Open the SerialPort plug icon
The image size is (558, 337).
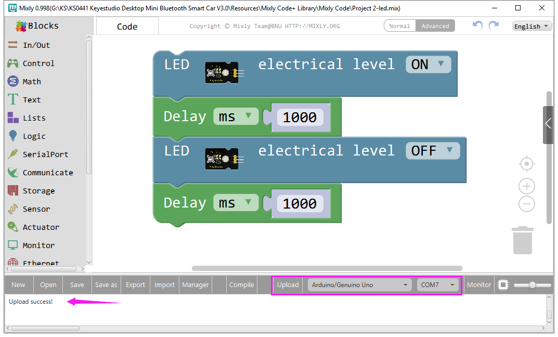click(x=13, y=154)
